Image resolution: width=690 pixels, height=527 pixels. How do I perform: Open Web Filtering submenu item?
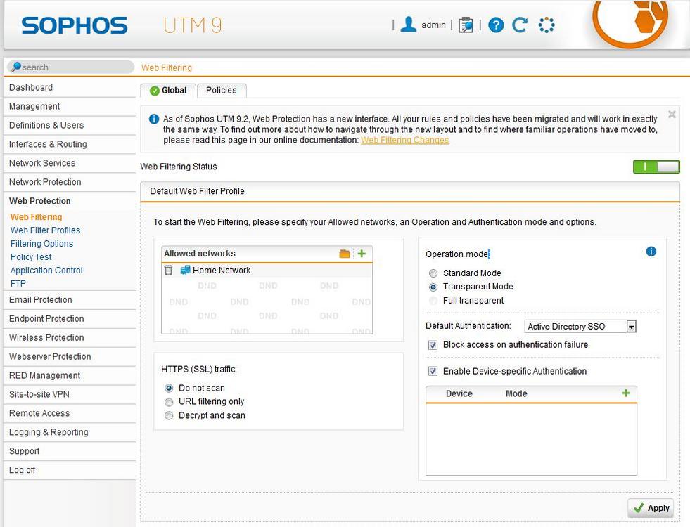pos(36,217)
